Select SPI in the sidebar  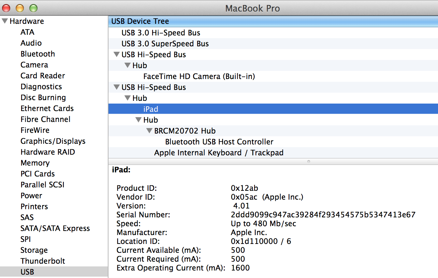click(26, 239)
